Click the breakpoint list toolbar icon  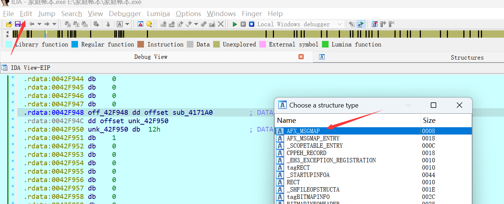click(374, 24)
